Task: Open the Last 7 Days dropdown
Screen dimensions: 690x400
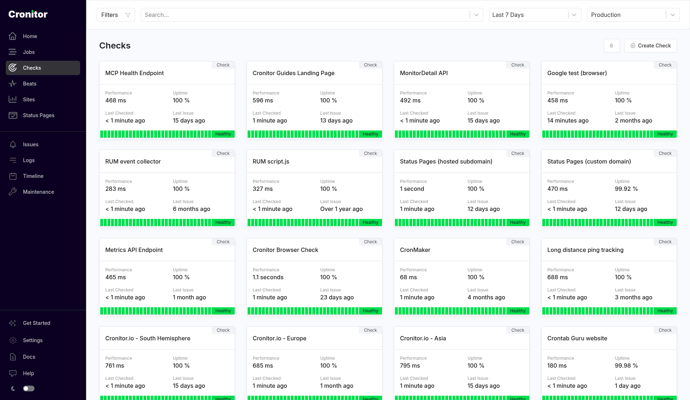Action: click(x=535, y=15)
